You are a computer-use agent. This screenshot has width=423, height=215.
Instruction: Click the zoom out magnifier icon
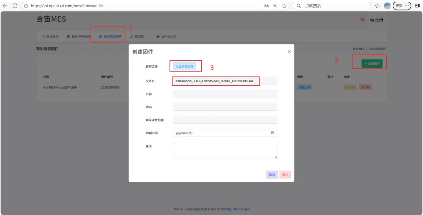[275, 6]
